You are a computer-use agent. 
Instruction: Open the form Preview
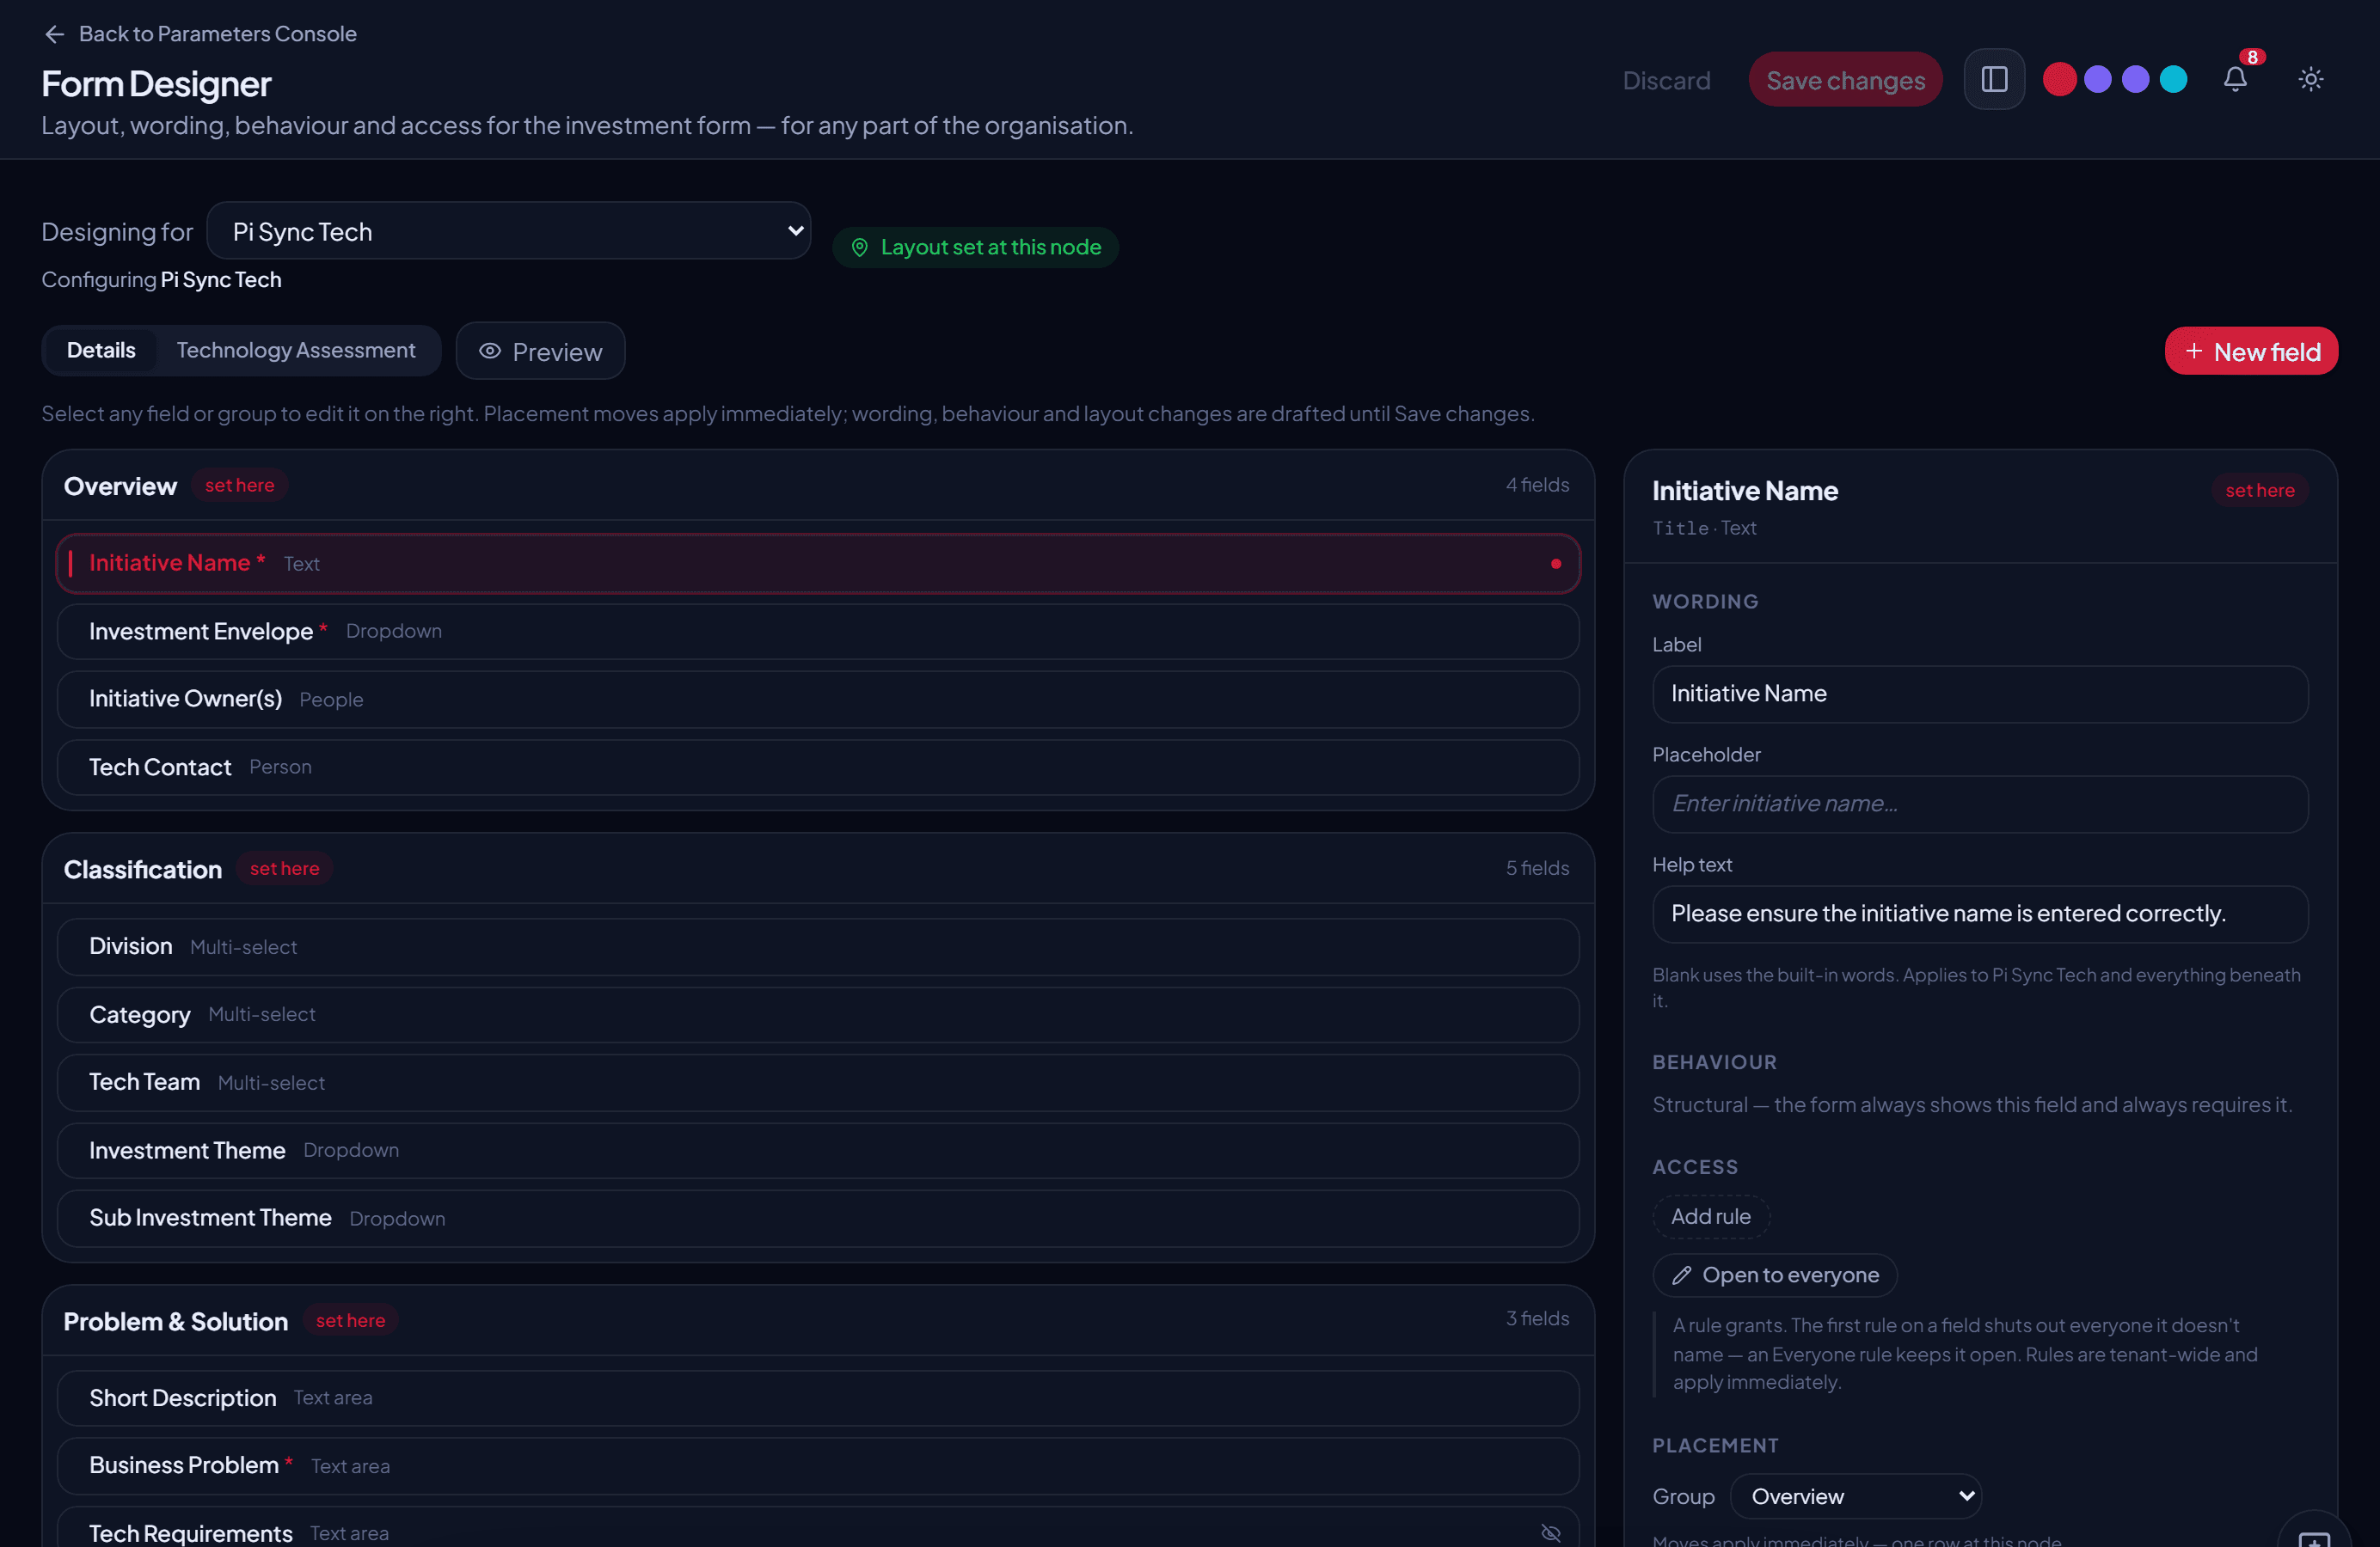tap(541, 351)
